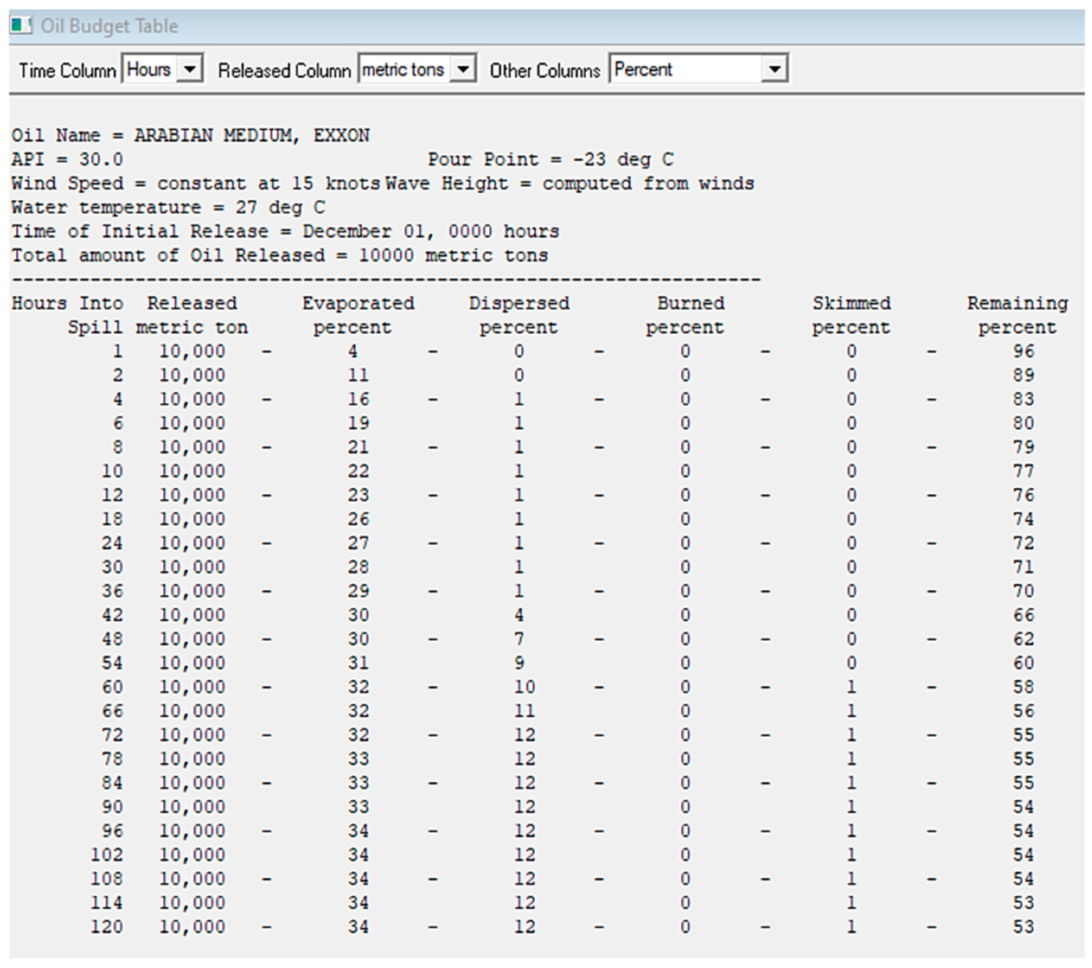Click the Oil Budget Table window icon

tap(21, 25)
